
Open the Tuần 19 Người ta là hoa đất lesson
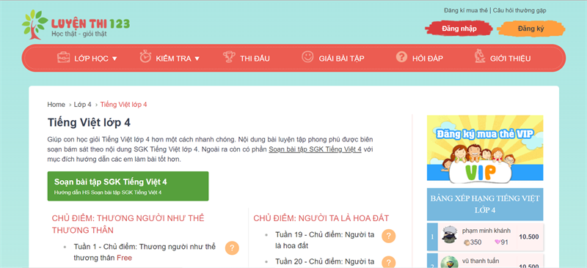pos(324,240)
